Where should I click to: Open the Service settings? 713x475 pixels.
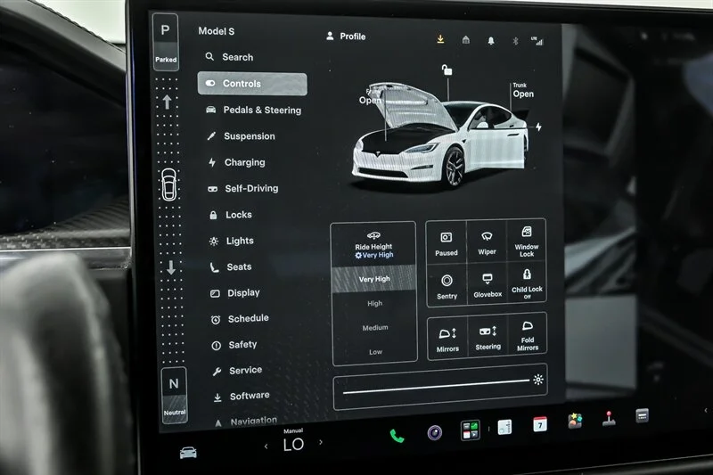(237, 371)
